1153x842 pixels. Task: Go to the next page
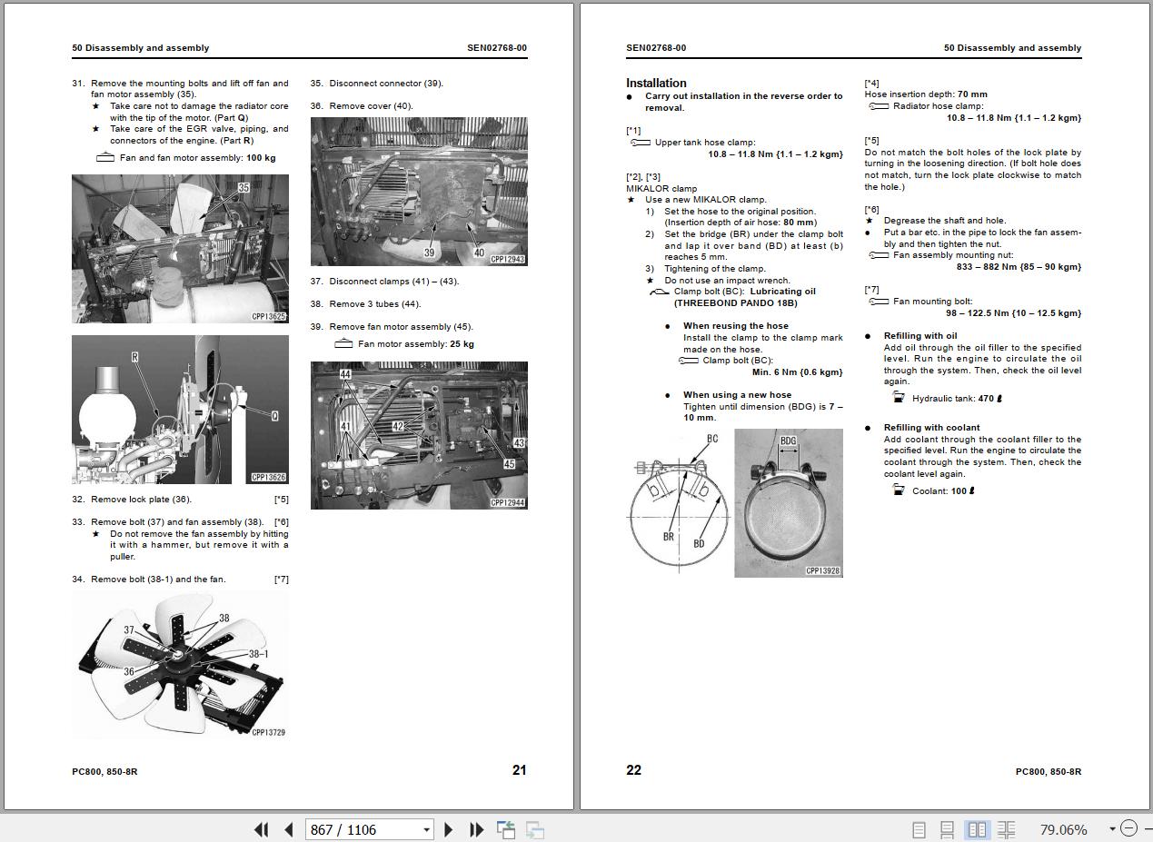coord(448,829)
